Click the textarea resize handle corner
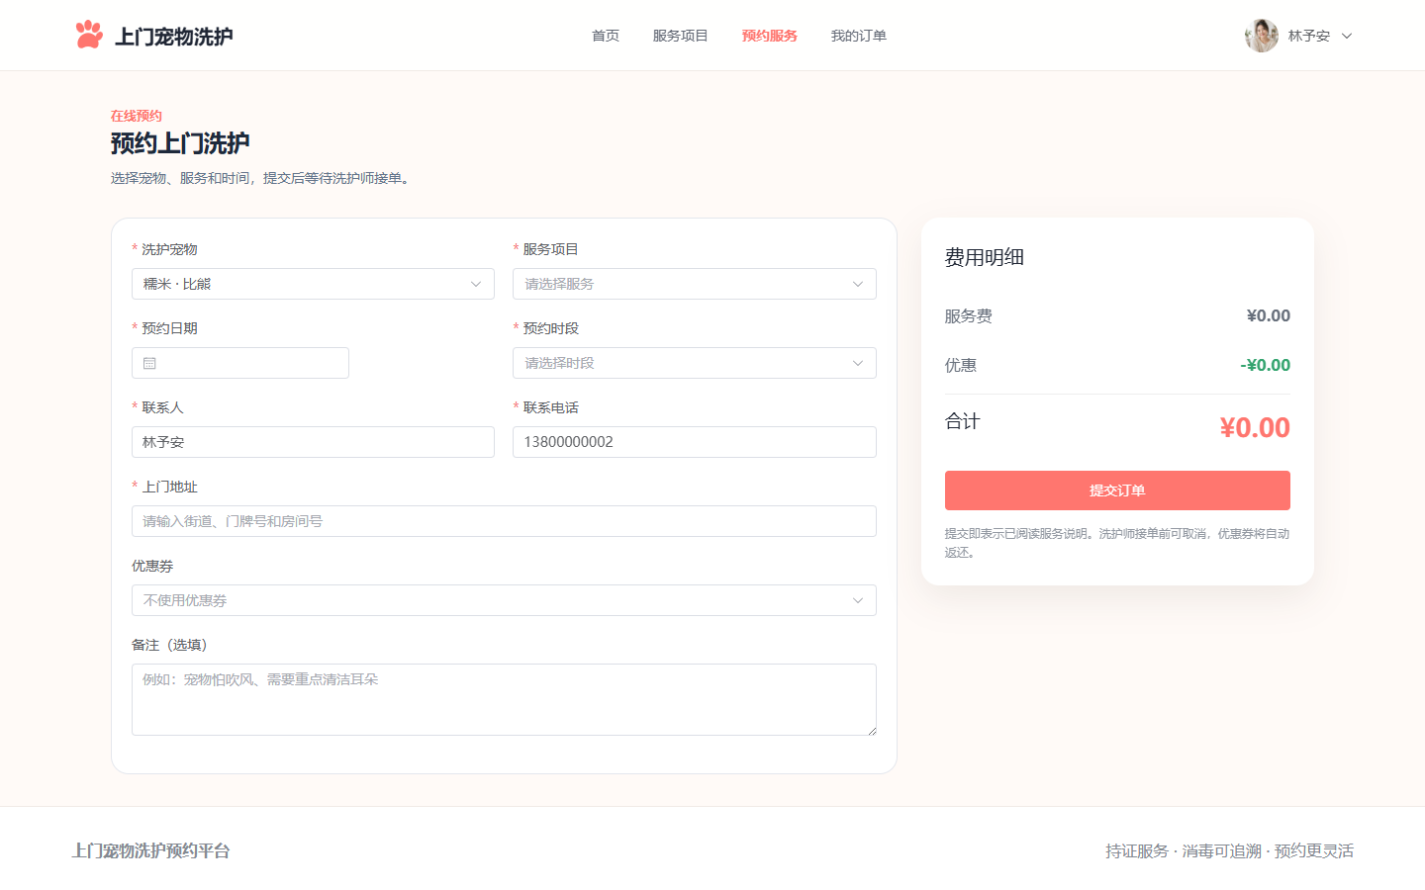The height and width of the screenshot is (890, 1425). (872, 731)
